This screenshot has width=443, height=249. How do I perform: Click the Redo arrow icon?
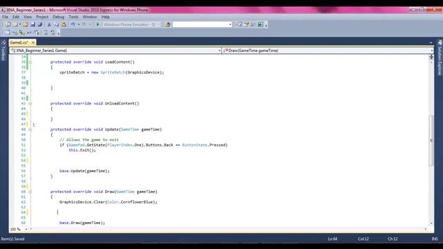(x=84, y=25)
